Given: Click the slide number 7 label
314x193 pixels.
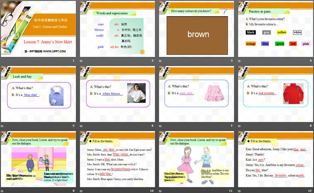Looking at the screenshot, I should coord(231,126).
